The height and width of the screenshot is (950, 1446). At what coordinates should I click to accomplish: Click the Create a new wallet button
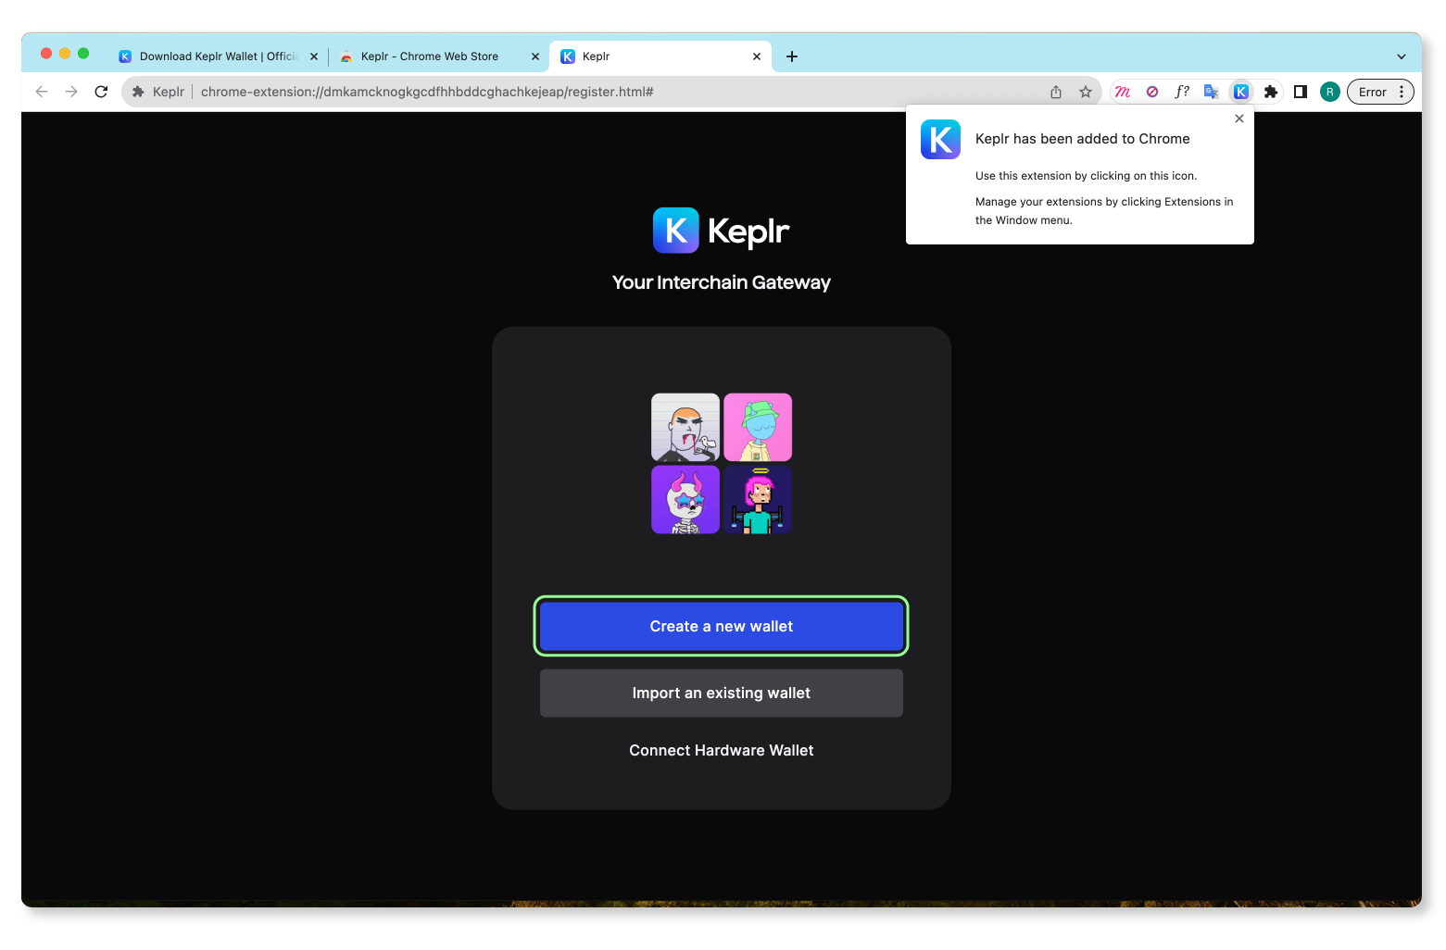coord(721,627)
